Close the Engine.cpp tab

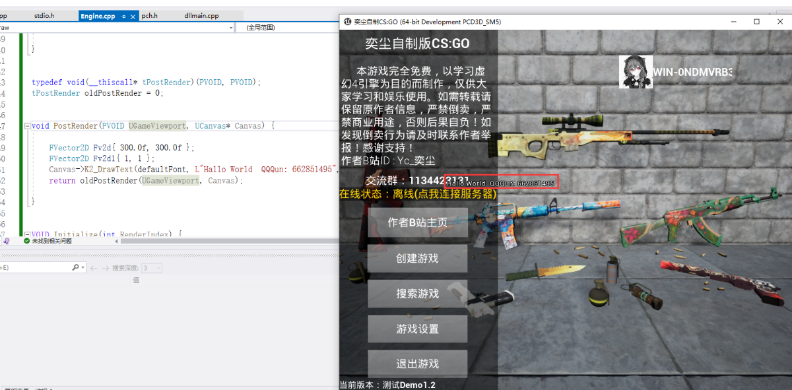point(132,16)
